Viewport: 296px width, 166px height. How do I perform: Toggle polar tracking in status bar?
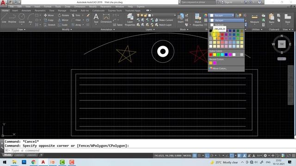tap(212, 156)
